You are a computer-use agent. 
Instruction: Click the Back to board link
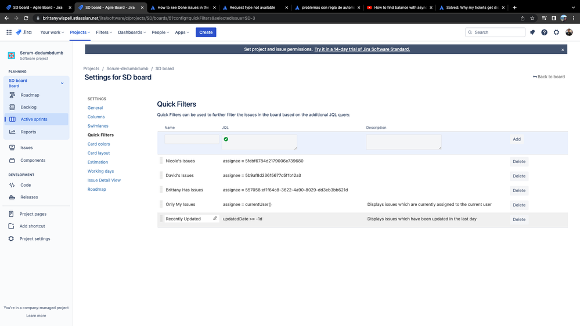pos(549,77)
